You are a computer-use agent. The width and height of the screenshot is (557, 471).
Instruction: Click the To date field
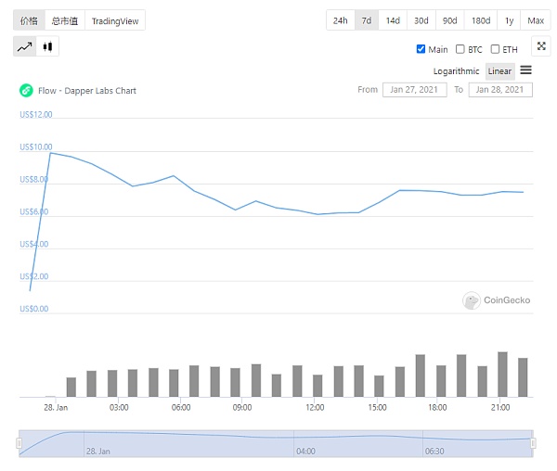(500, 90)
